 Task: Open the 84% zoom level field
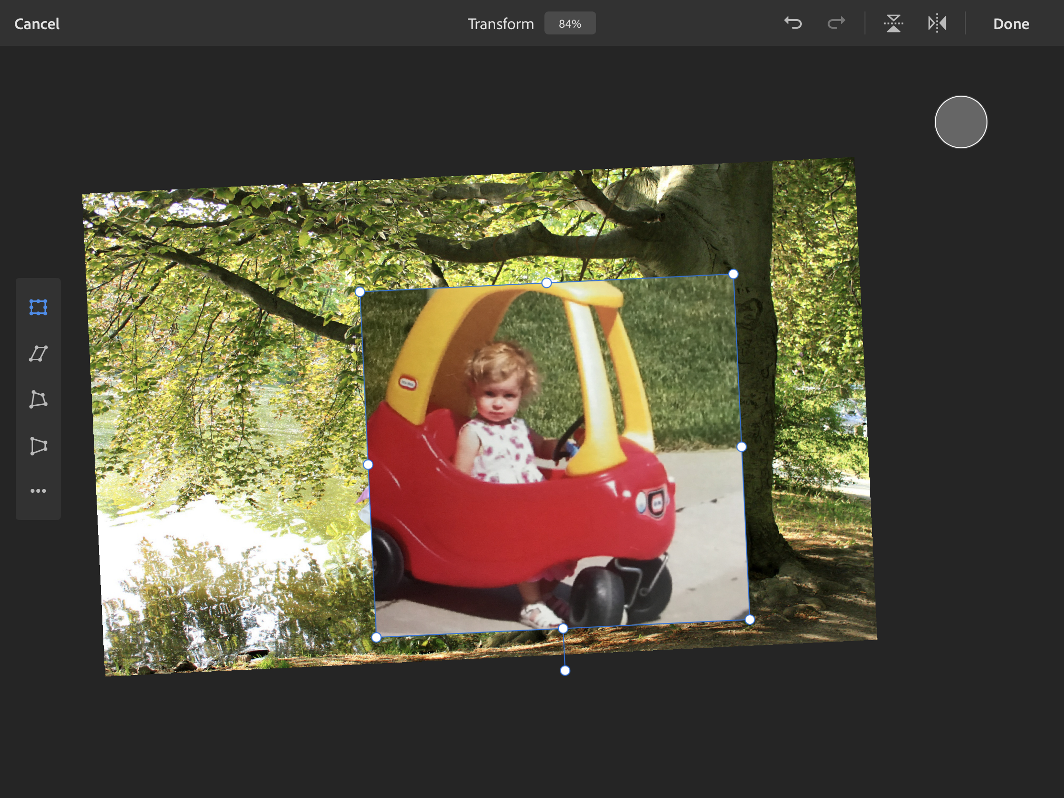(570, 23)
